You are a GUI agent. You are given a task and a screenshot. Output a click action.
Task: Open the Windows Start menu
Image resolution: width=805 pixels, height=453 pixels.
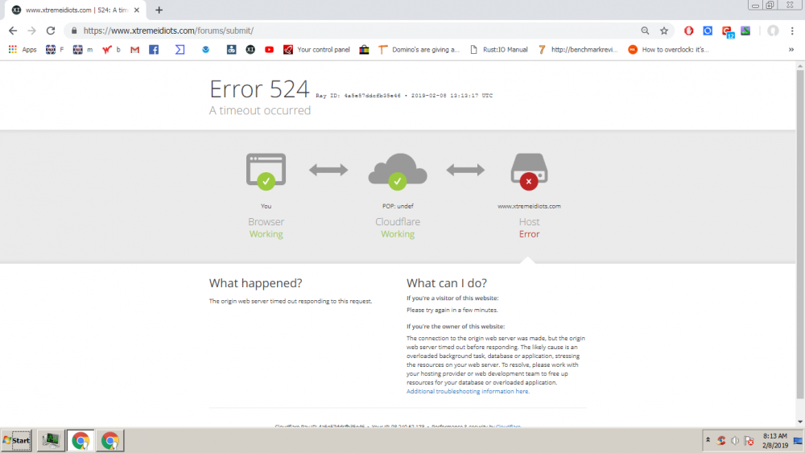(17, 440)
